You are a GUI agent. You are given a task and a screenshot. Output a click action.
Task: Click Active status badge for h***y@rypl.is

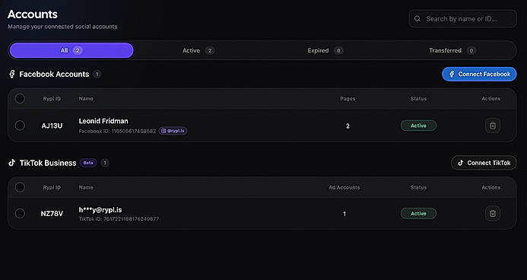(418, 214)
